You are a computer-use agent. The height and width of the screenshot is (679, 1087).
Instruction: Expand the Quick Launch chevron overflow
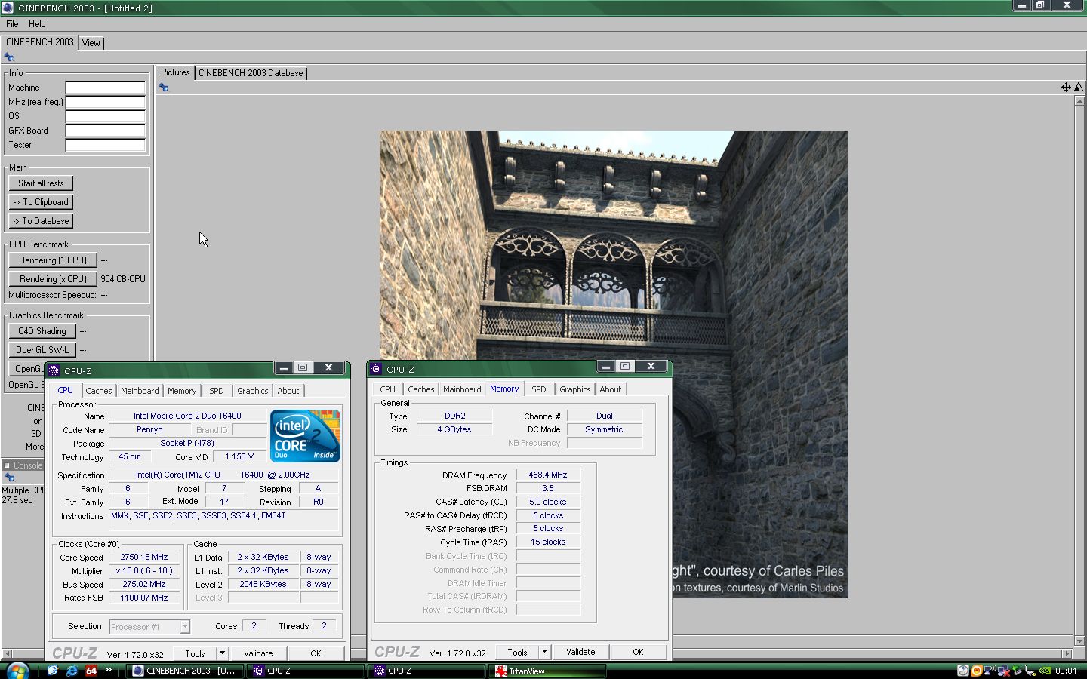pyautogui.click(x=109, y=670)
